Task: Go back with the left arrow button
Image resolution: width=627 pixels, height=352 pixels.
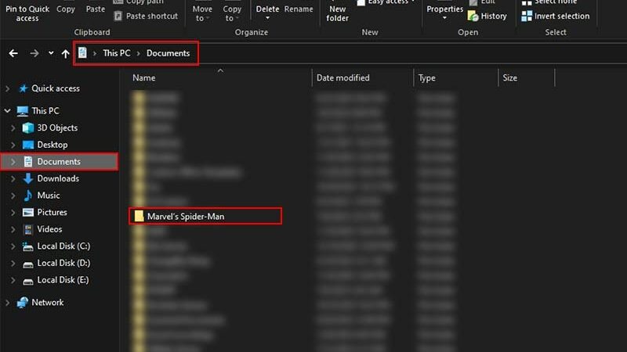Action: pyautogui.click(x=13, y=53)
